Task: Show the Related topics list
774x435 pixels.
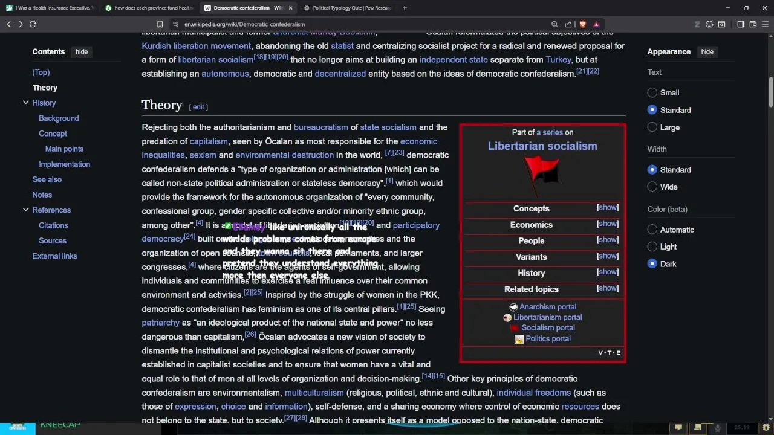Action: [x=608, y=288]
